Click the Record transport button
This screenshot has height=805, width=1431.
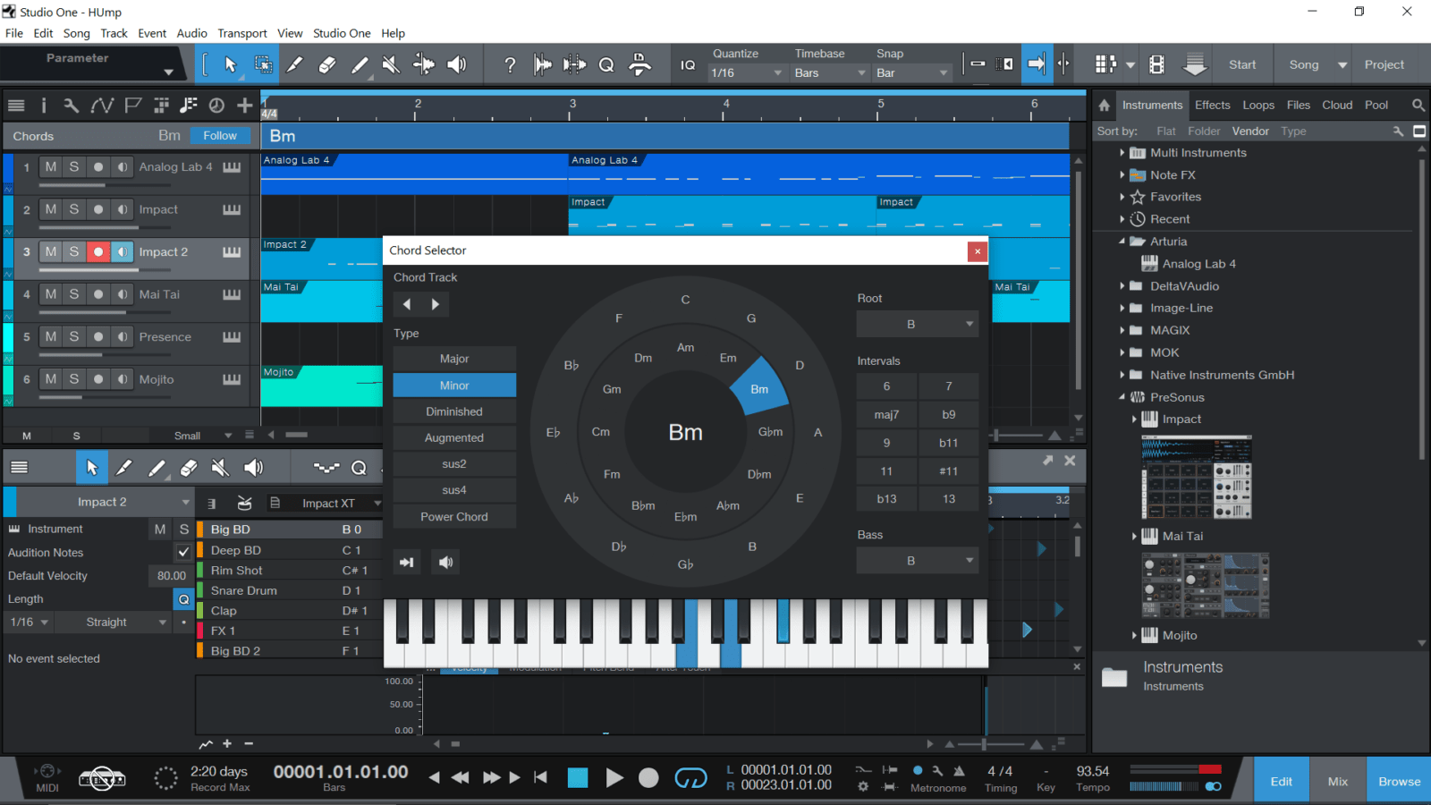648,778
